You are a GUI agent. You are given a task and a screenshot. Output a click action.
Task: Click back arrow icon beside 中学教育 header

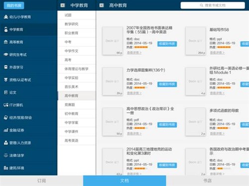[63, 5]
